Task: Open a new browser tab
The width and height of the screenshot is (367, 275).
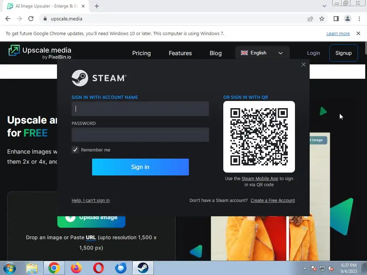Action: click(x=97, y=6)
